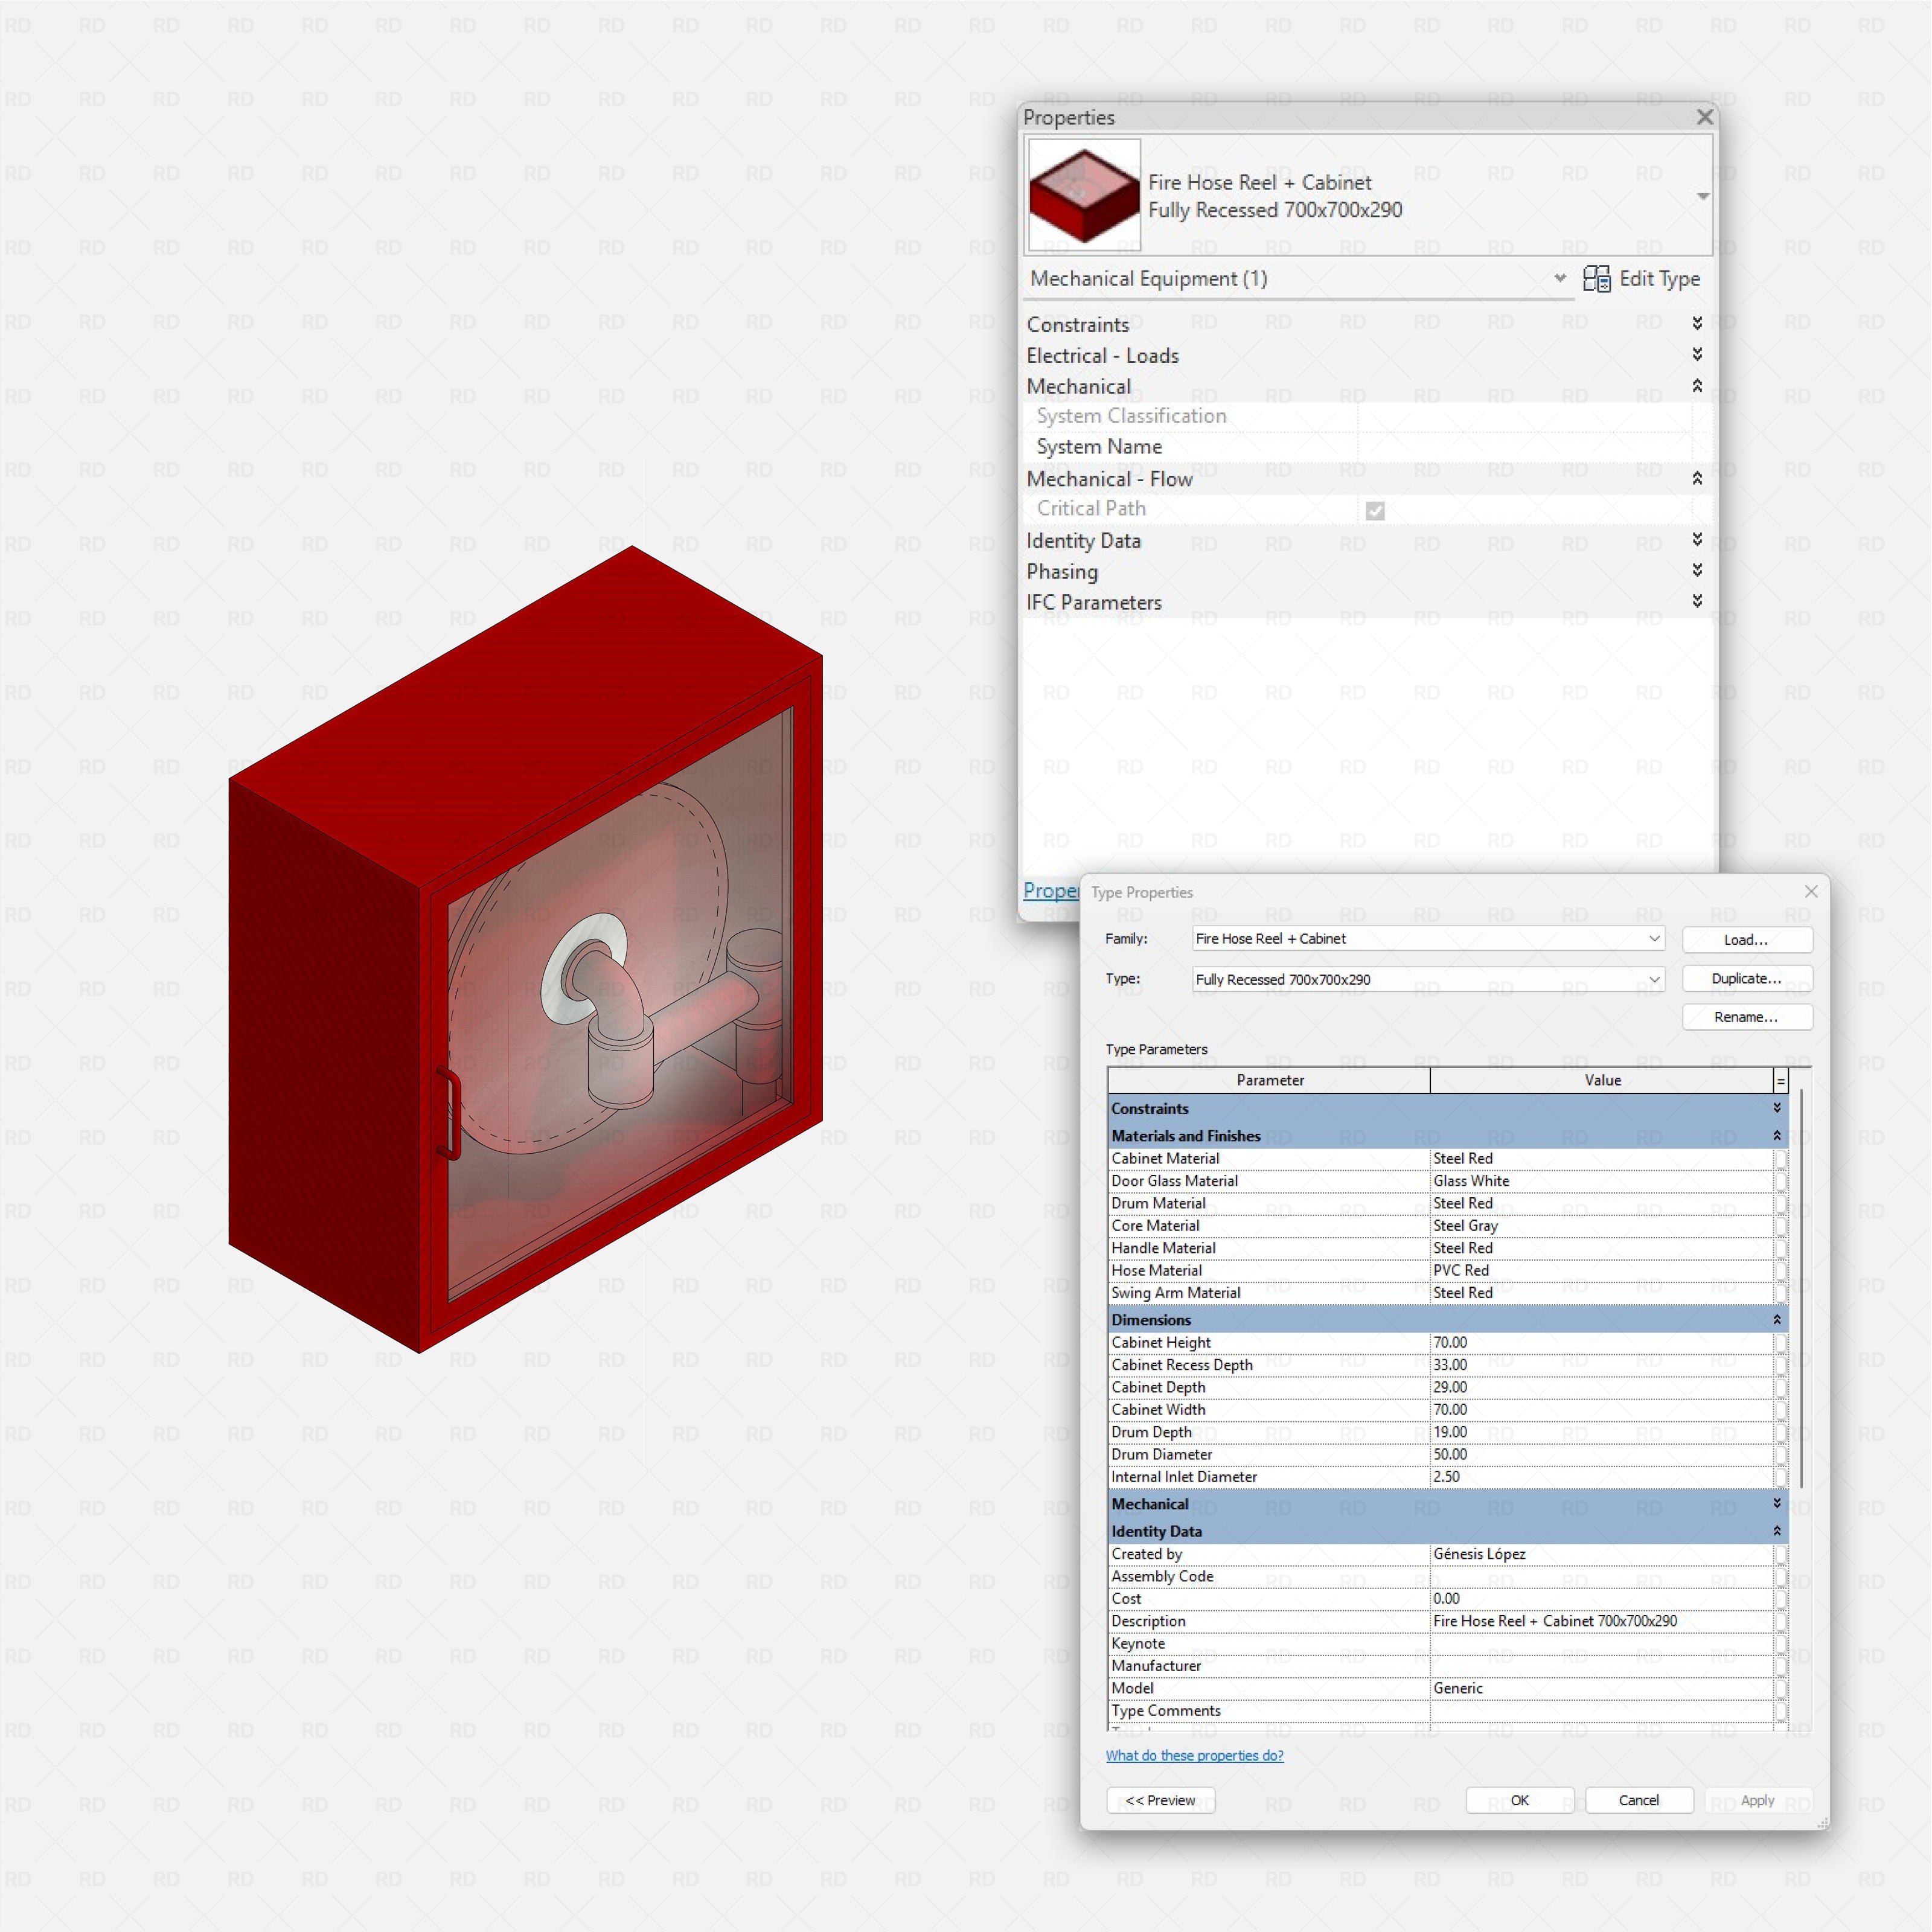This screenshot has height=1932, width=1932.
Task: Open the Mechanical Equipment (1) filter dropdown
Action: click(x=1560, y=278)
